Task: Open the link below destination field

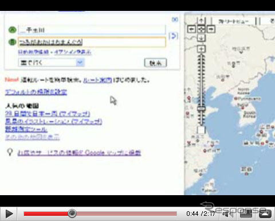Action: (x=54, y=52)
